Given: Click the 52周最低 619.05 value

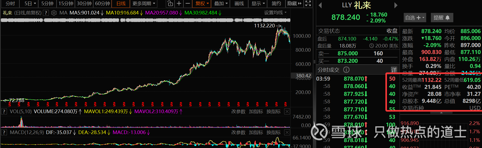Looking at the screenshot, I should [472, 80].
